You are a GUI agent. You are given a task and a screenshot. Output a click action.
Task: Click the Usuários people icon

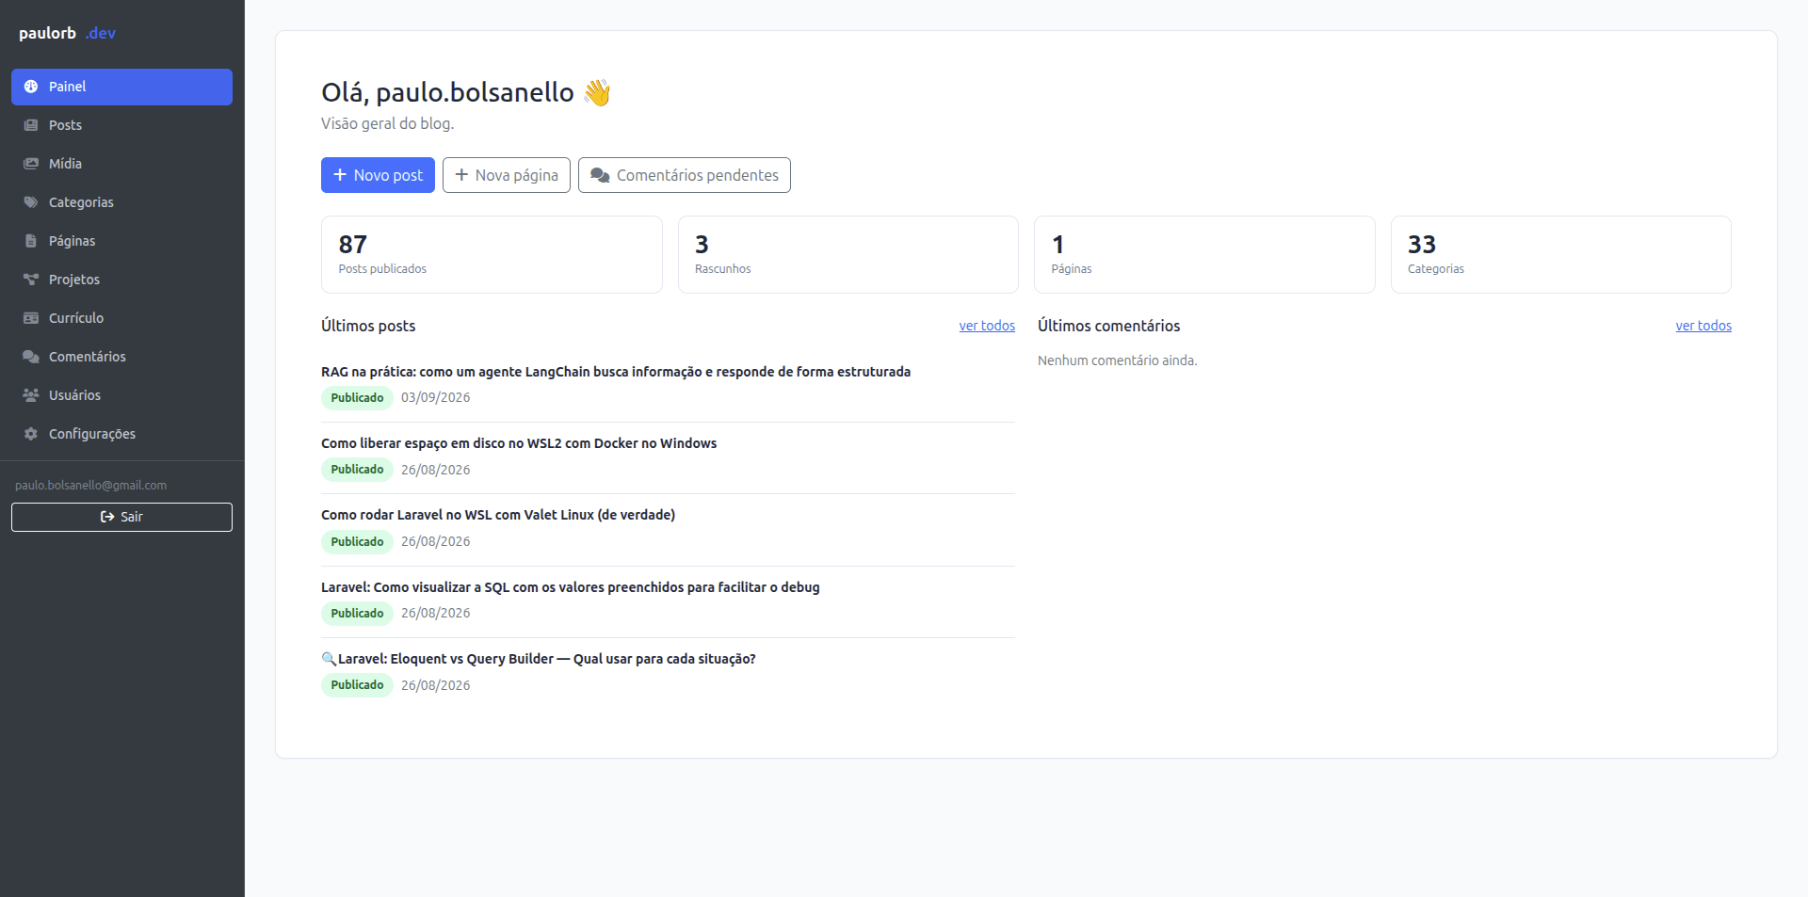[31, 395]
